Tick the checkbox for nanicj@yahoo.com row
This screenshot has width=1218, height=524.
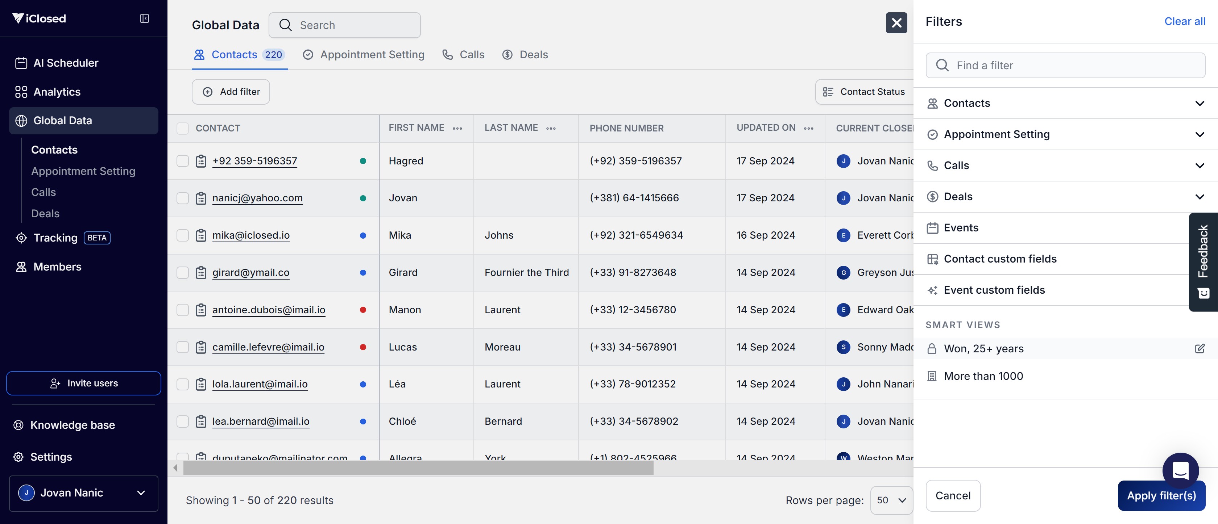(x=182, y=198)
